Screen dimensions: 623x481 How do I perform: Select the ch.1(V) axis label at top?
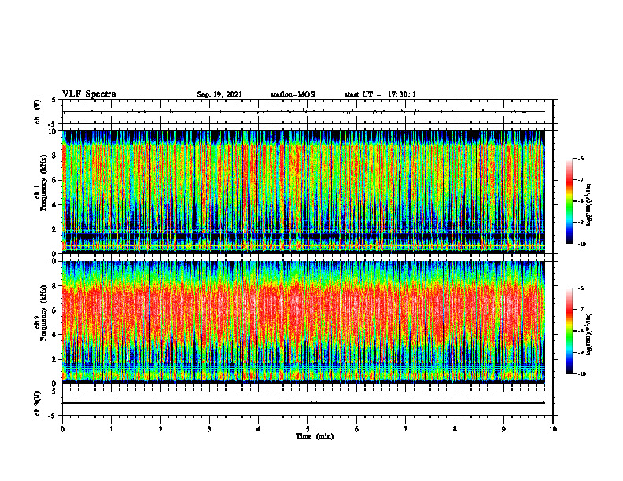point(37,112)
